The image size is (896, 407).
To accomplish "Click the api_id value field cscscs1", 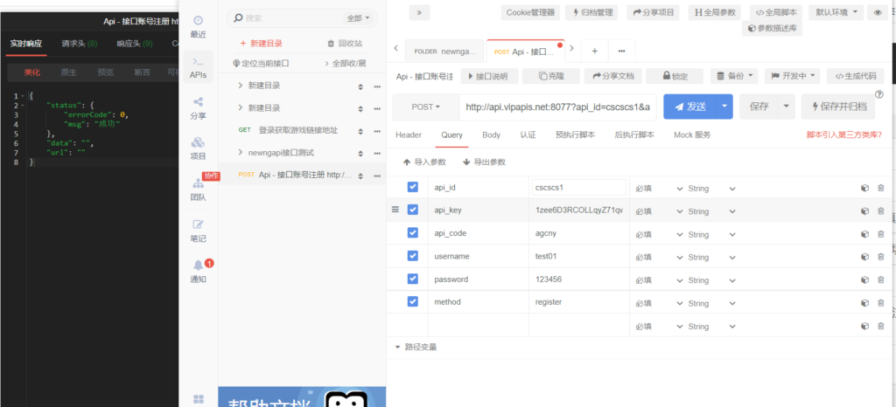I will pos(579,187).
